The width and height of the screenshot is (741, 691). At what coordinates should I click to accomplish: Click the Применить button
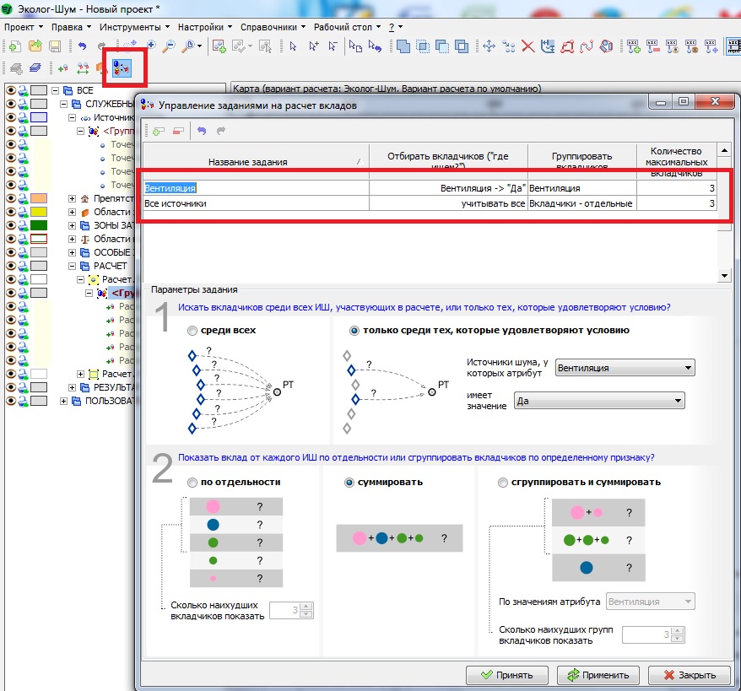(598, 675)
